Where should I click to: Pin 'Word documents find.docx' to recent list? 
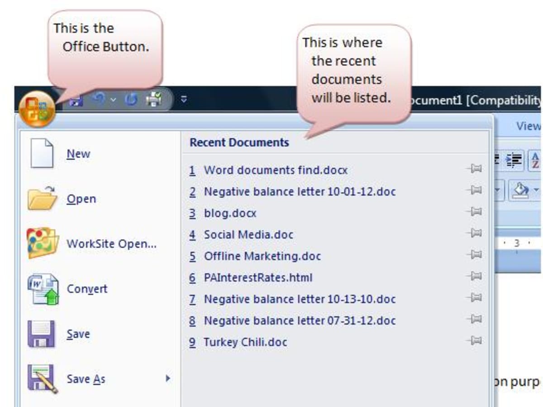tap(474, 169)
